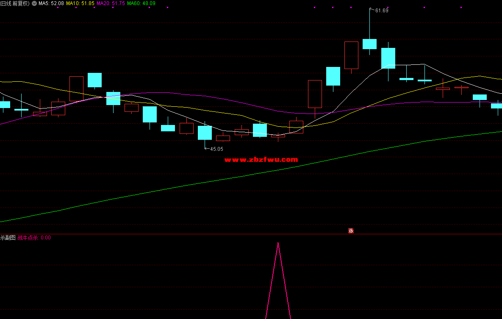
Task: Click the small red candle above the pink spike
Action: [278, 136]
